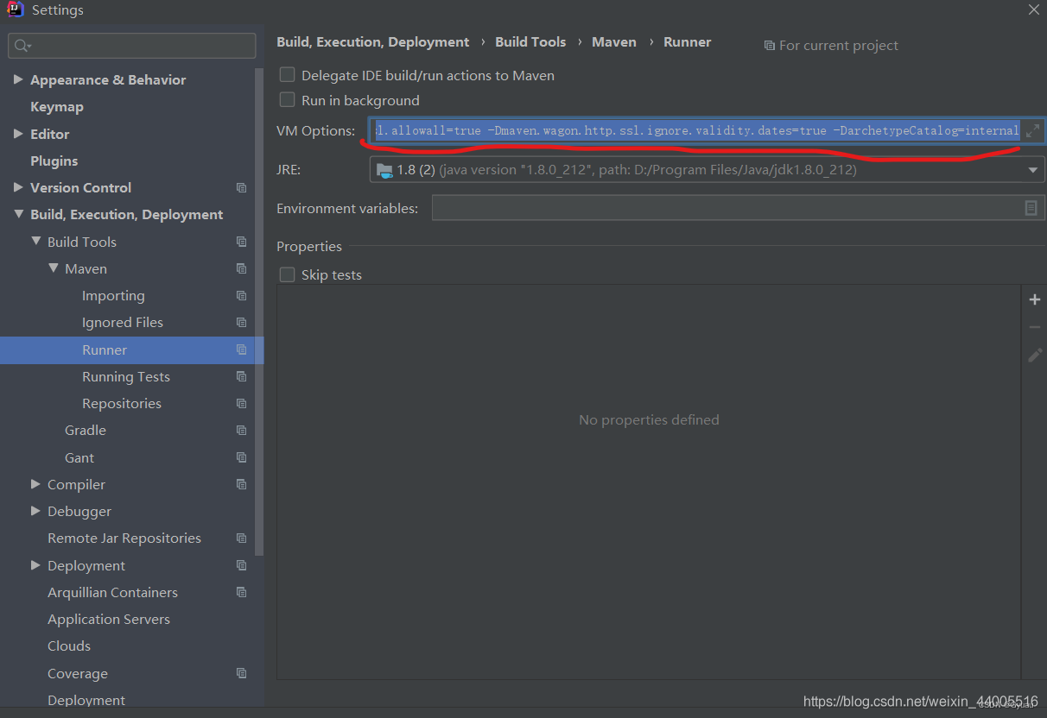Click the search magnifier in settings search
Image resolution: width=1047 pixels, height=718 pixels.
pos(22,46)
